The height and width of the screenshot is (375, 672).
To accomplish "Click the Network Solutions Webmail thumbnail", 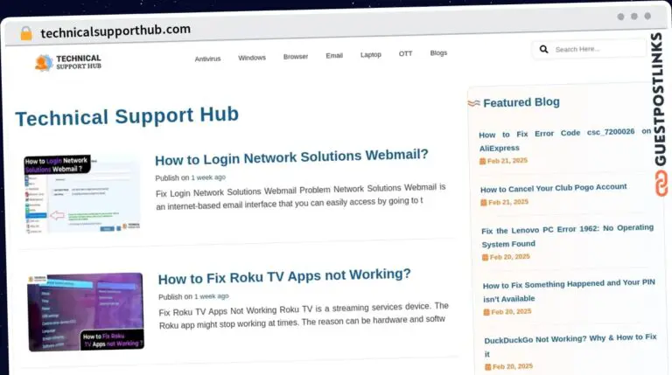I will click(82, 194).
